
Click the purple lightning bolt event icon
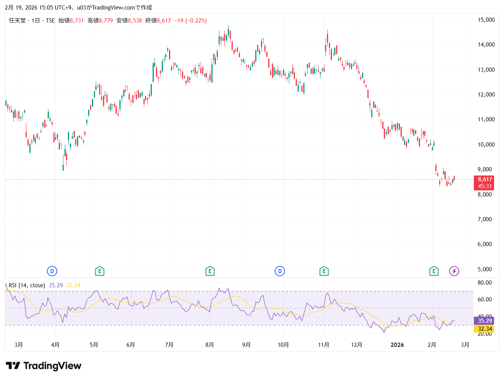click(x=454, y=271)
